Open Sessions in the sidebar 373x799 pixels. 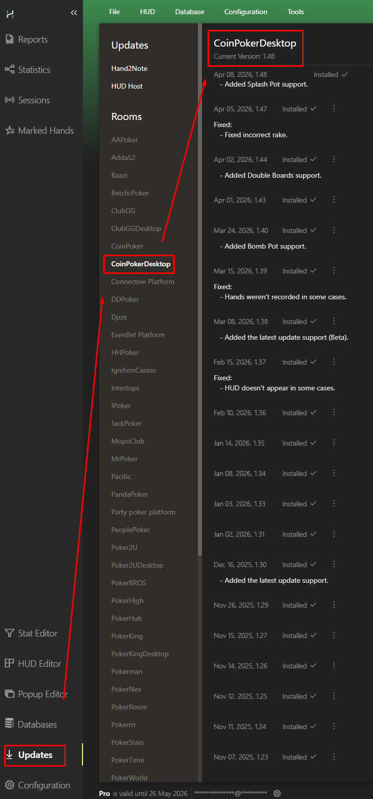[x=27, y=100]
